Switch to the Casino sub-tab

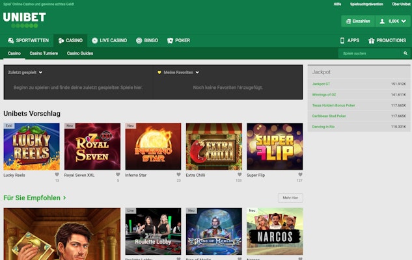coord(14,53)
